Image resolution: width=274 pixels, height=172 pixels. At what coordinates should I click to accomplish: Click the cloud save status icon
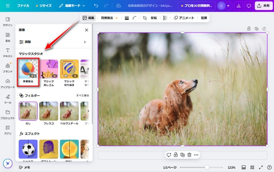click(x=118, y=6)
